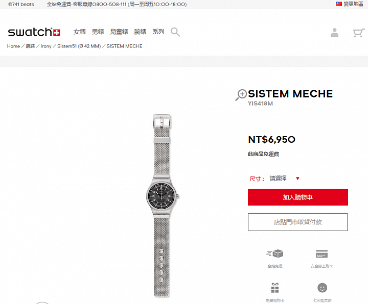Screen dimensions: 368x304
Task: Click the search magnifier icon
Action: pyautogui.click(x=175, y=32)
